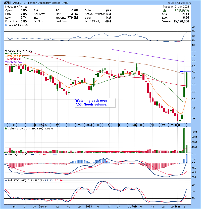
Task: Click the Volume 15,120,066 value in header
Action: point(181,21)
